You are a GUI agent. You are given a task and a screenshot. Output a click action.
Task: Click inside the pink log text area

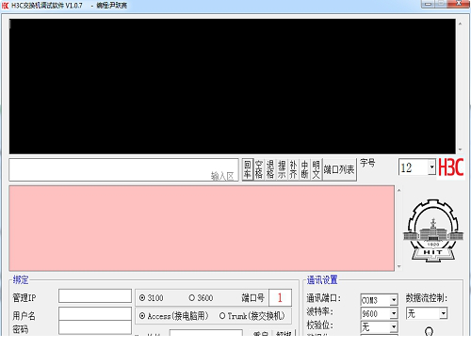[202, 229]
